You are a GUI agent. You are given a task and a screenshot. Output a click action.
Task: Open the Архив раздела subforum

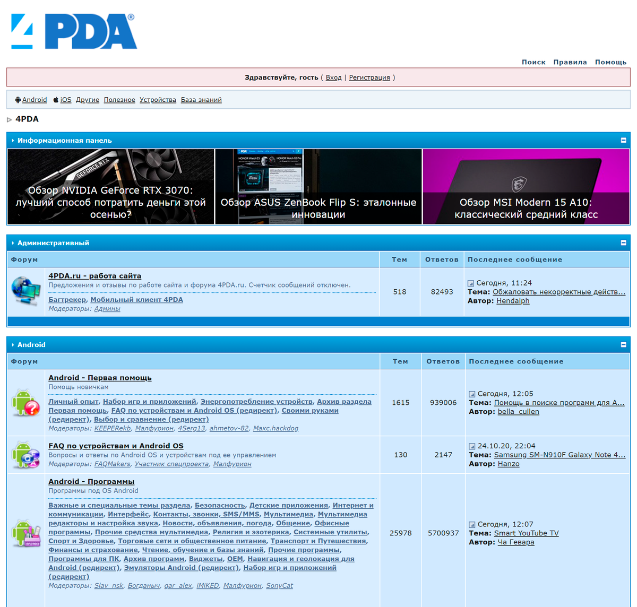tap(344, 402)
